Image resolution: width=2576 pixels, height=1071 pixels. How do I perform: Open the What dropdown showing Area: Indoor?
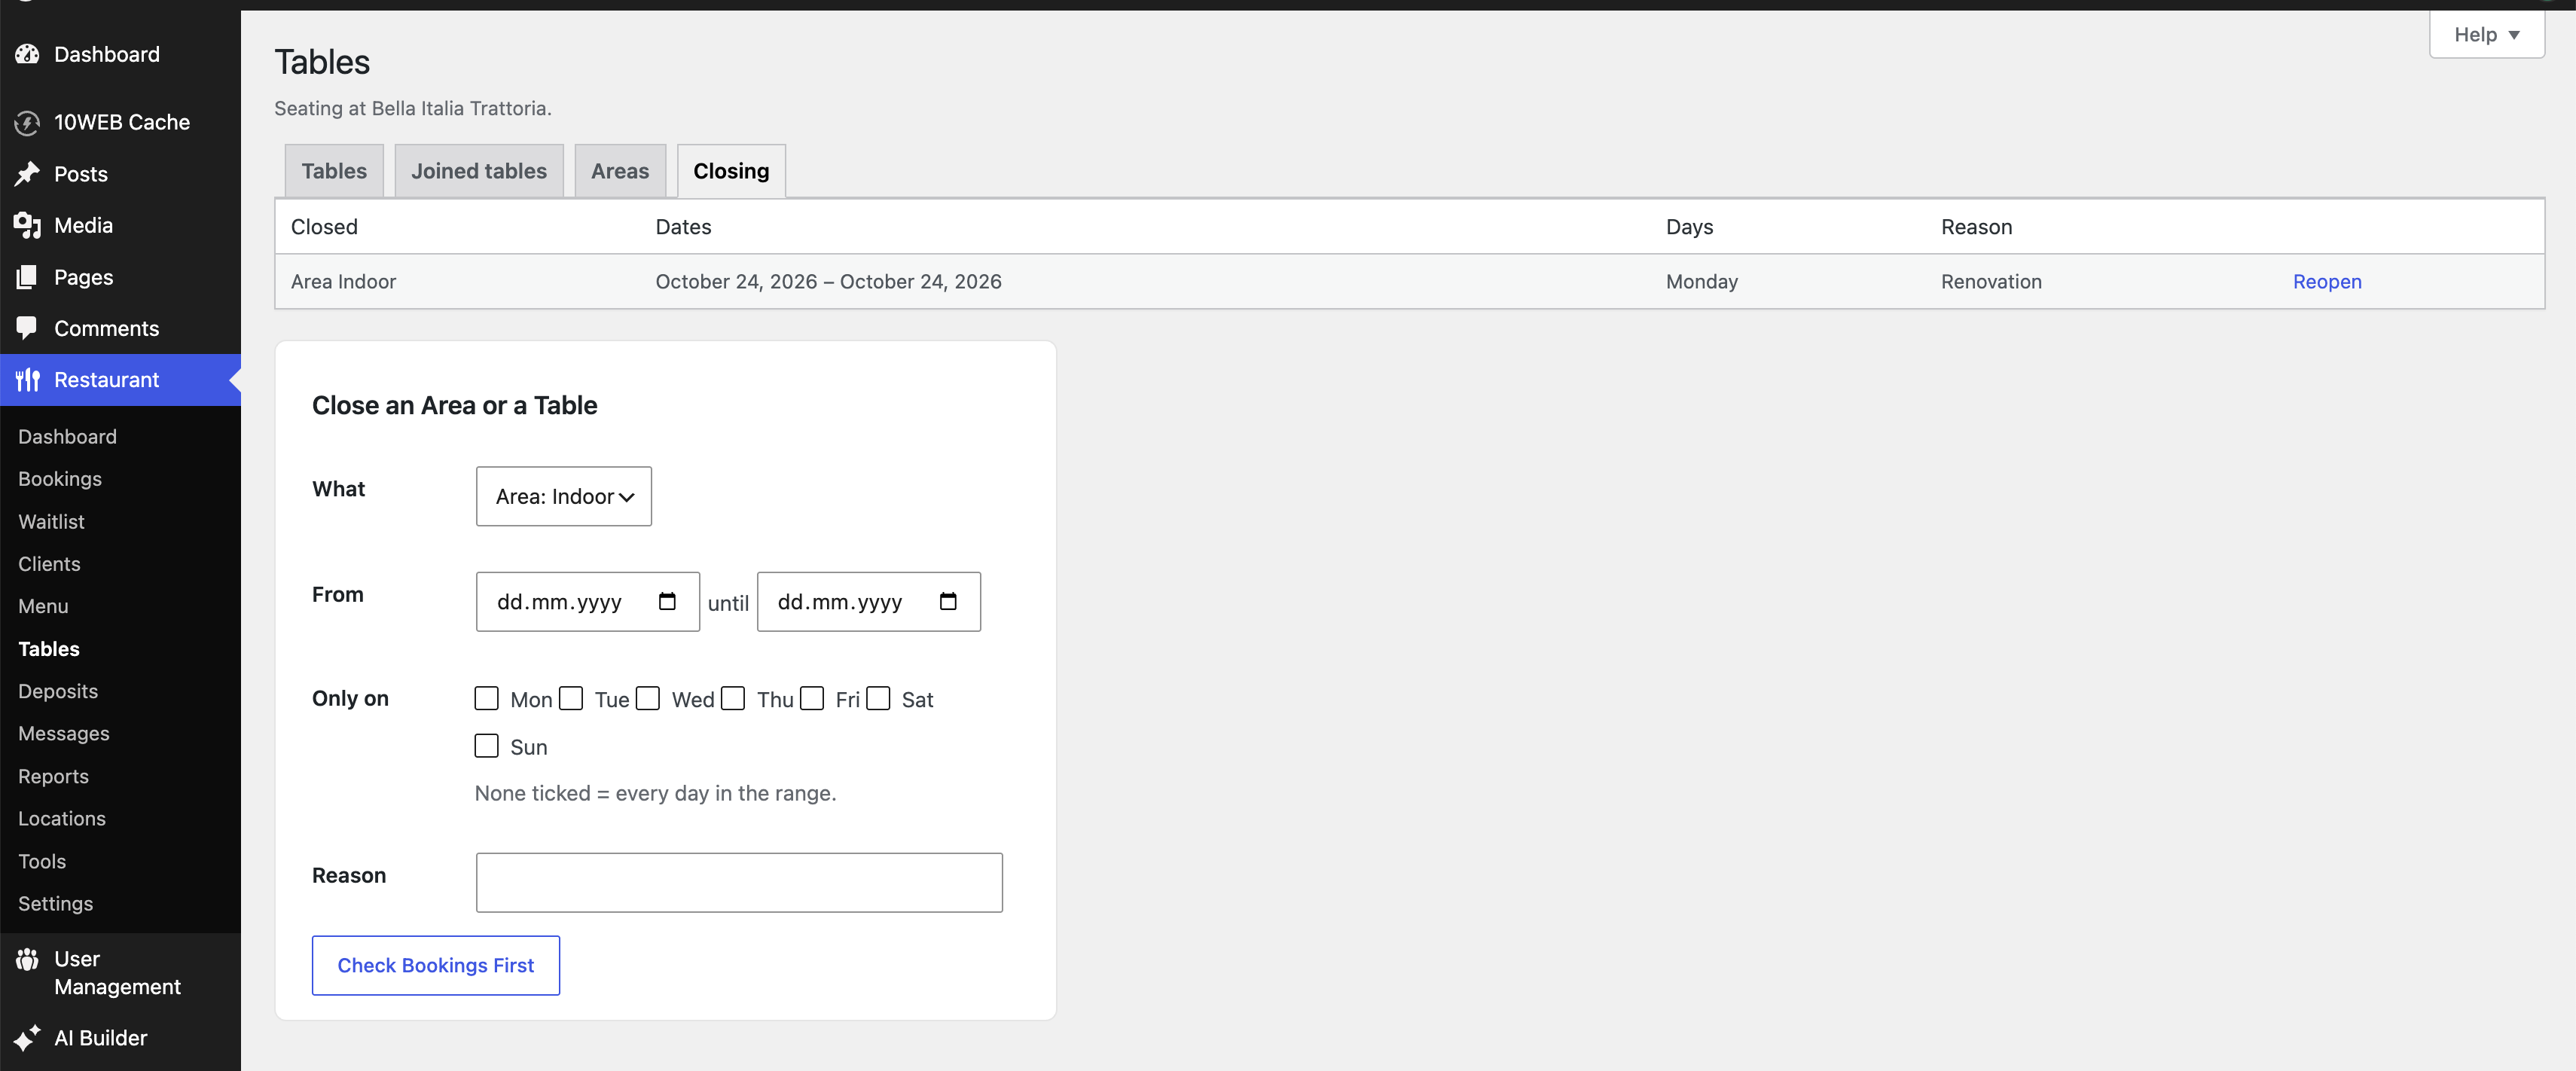[x=564, y=496]
